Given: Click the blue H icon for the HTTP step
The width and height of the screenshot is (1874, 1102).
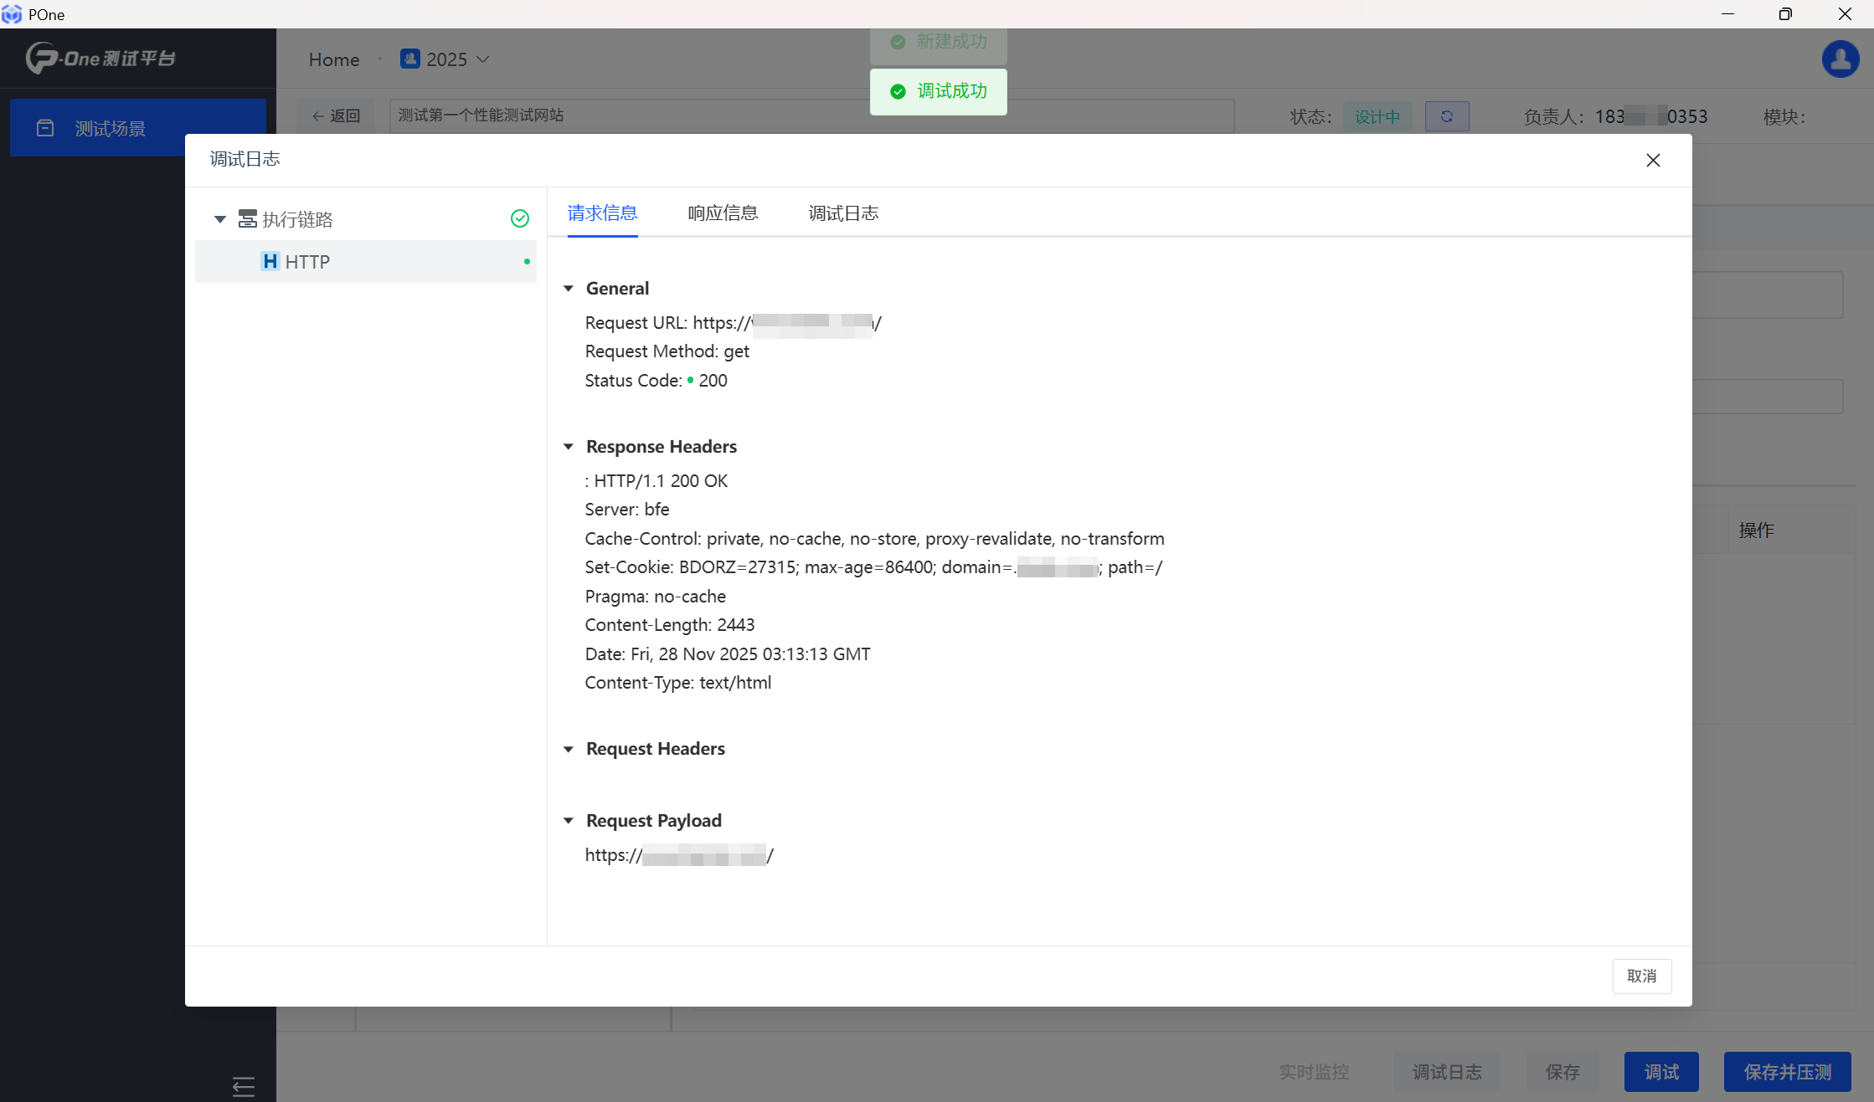Looking at the screenshot, I should (270, 262).
